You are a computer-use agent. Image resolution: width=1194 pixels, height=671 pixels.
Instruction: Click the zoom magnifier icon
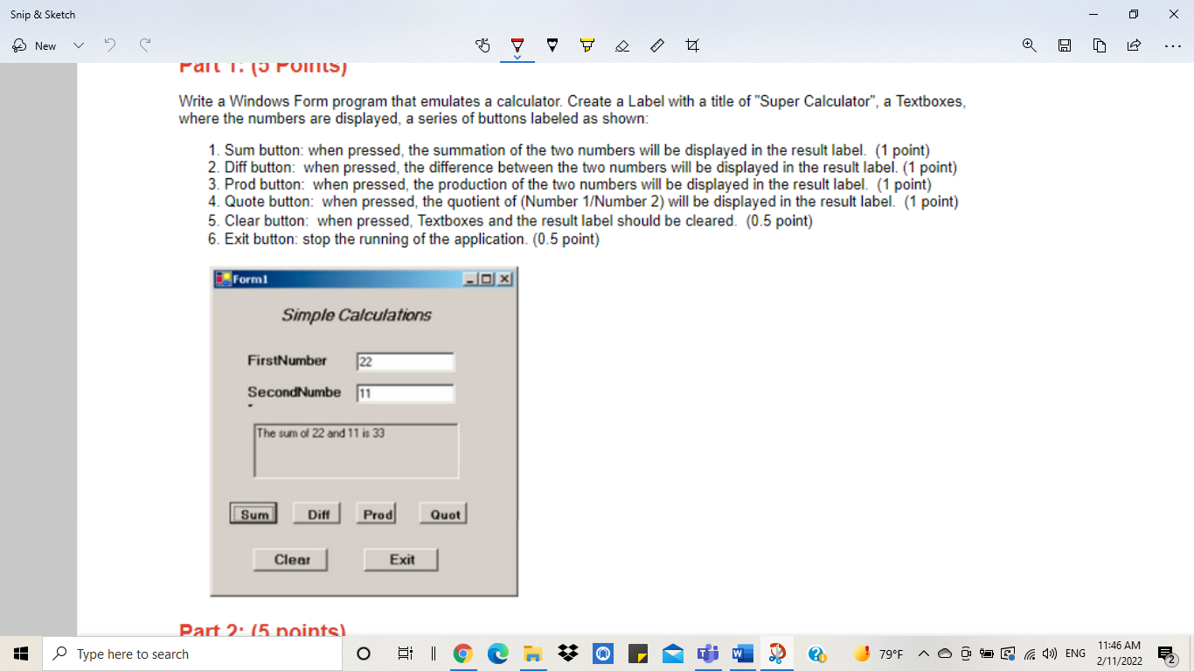click(1029, 45)
